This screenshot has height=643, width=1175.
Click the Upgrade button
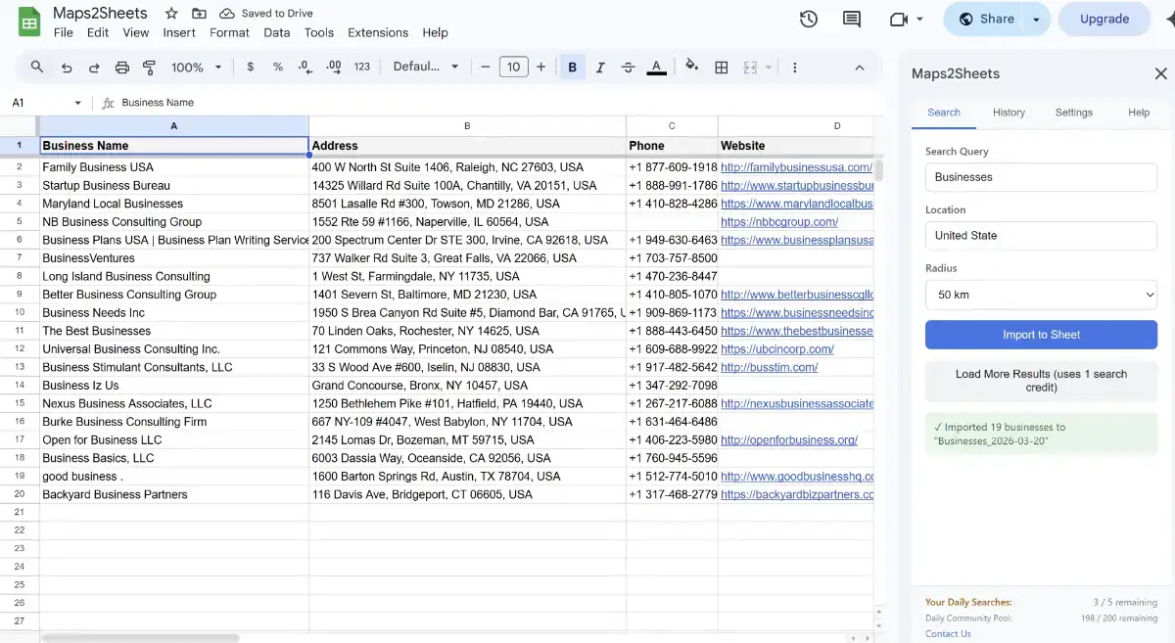pyautogui.click(x=1104, y=19)
